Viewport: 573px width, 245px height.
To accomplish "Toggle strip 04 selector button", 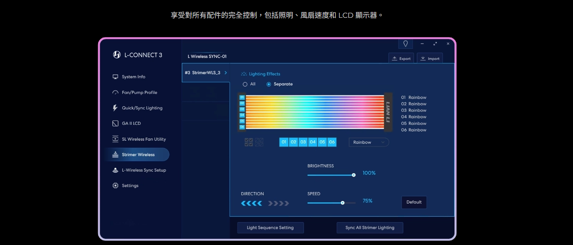I will [x=313, y=142].
